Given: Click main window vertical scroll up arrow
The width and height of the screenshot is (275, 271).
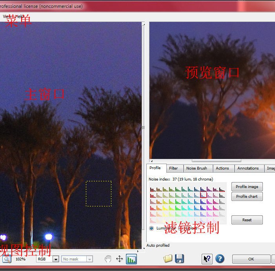Looking at the screenshot, I should click(x=144, y=24).
